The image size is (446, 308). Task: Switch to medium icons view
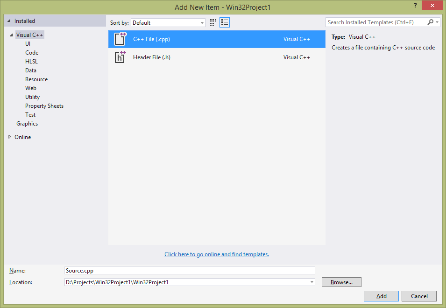(x=213, y=22)
